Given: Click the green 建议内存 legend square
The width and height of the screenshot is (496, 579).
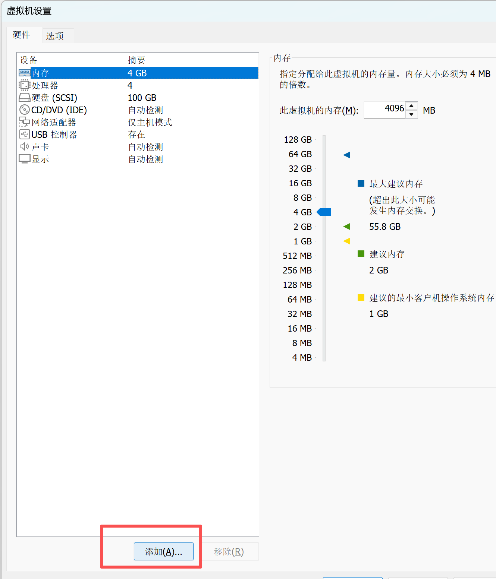Looking at the screenshot, I should [x=361, y=254].
